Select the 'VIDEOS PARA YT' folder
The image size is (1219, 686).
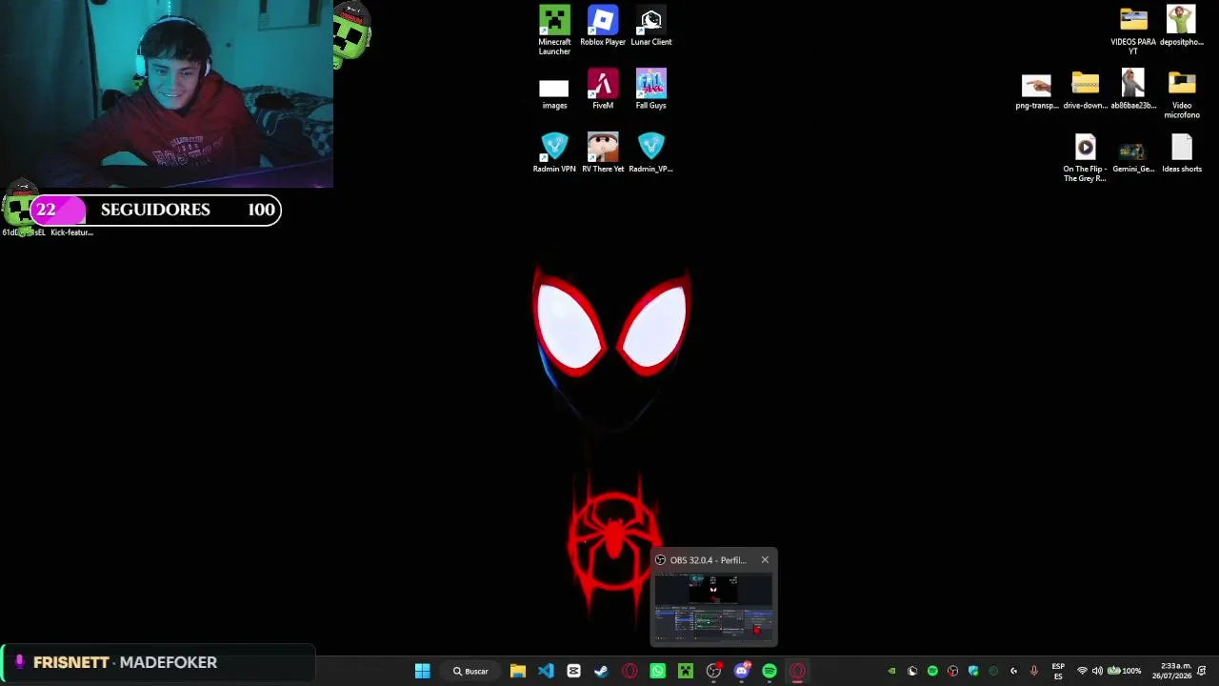coord(1133,30)
